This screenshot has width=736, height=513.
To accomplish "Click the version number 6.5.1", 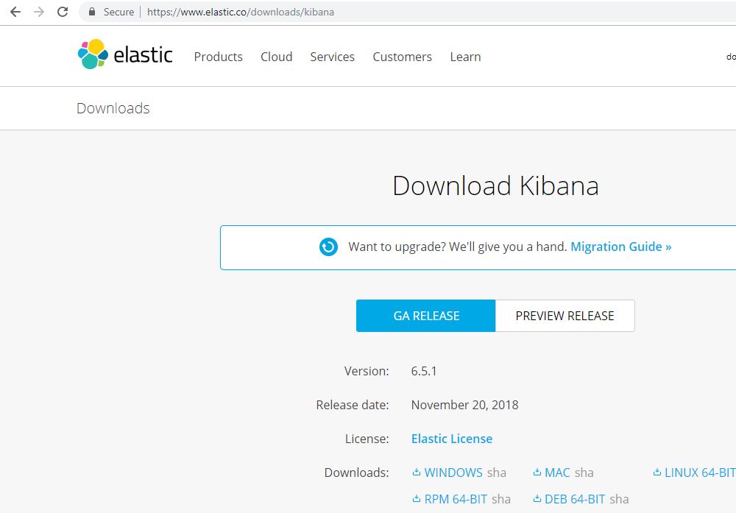I will pos(424,371).
